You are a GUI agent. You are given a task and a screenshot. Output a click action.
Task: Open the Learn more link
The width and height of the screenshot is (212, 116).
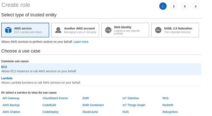pos(81,42)
